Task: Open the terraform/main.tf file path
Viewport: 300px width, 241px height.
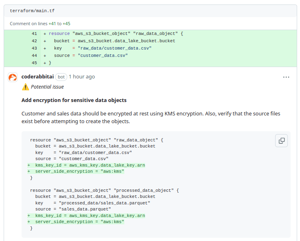Action: [x=32, y=11]
